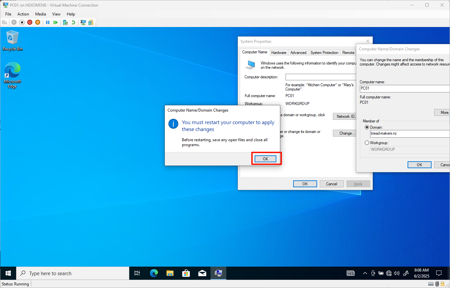Click the taskbar clock showing 8:08 AM

point(421,273)
